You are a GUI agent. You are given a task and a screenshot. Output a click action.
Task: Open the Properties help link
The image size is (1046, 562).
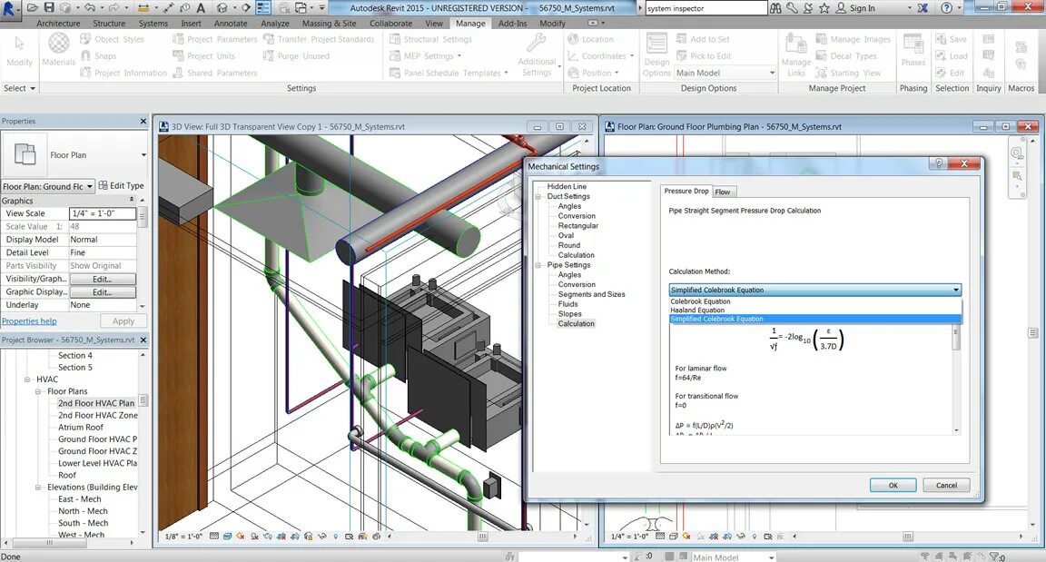[x=29, y=321]
